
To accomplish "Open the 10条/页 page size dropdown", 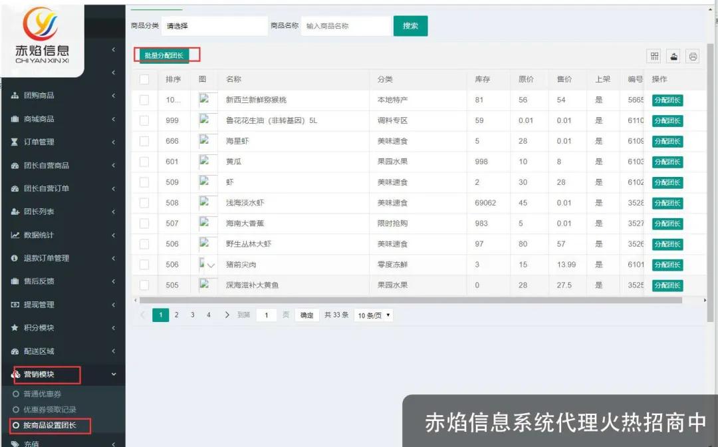I will 373,315.
